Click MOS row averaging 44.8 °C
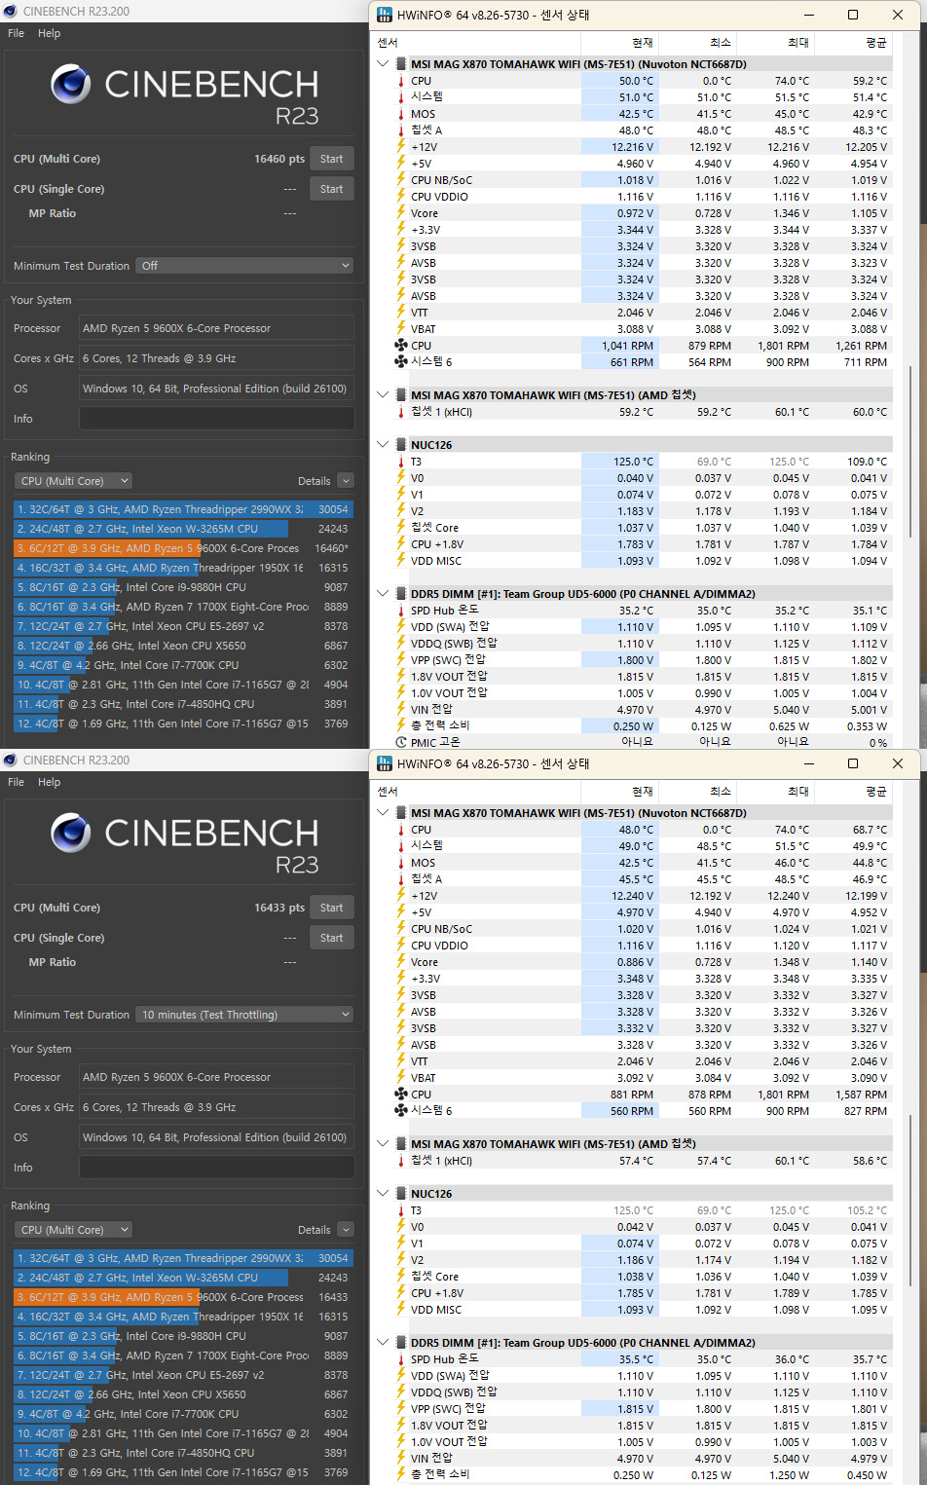The width and height of the screenshot is (927, 1485). tap(642, 863)
